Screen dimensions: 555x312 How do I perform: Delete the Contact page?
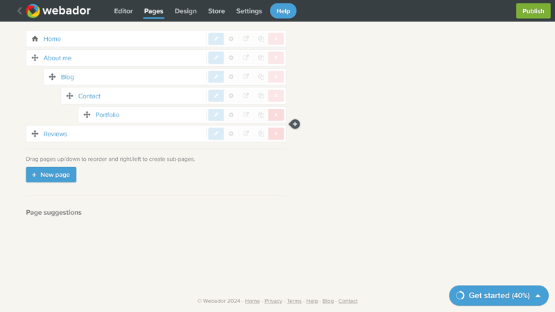276,96
